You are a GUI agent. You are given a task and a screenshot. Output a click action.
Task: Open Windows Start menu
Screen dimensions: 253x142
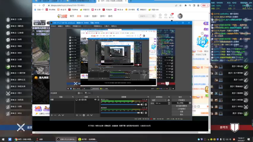point(3,139)
